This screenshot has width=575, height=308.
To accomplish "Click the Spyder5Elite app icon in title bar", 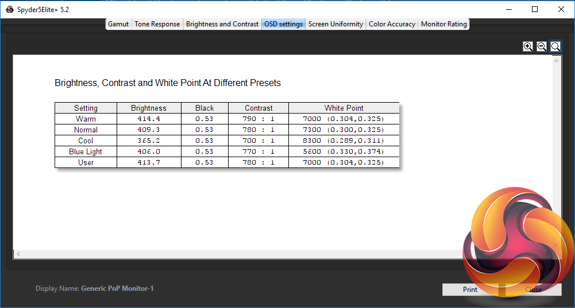I will [x=9, y=9].
